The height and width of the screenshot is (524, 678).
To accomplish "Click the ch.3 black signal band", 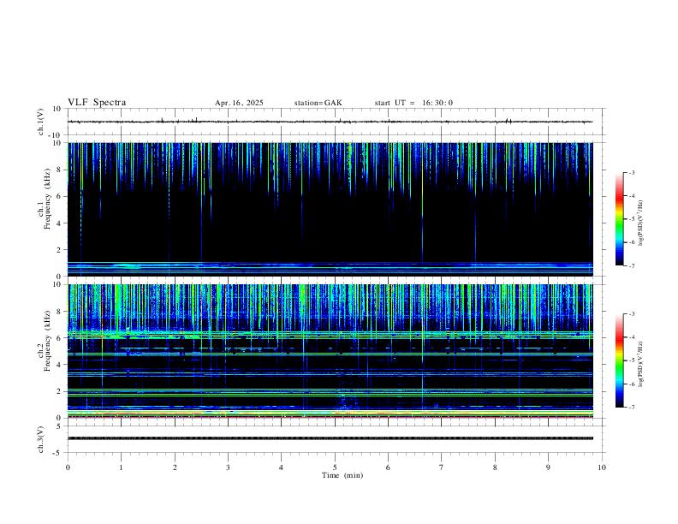I will [330, 438].
